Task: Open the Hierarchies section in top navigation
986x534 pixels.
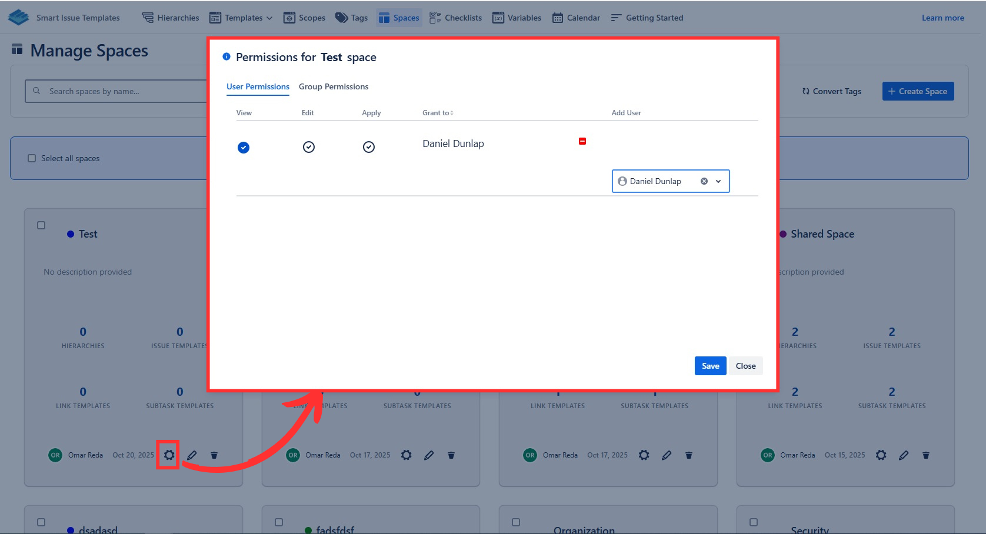Action: pos(171,18)
